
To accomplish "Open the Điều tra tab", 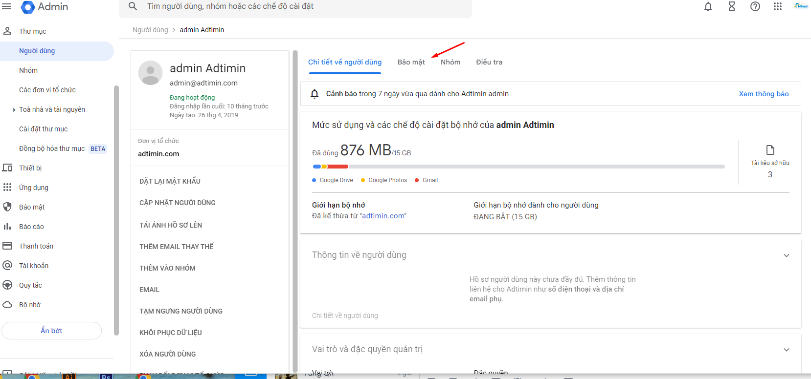I will (489, 62).
